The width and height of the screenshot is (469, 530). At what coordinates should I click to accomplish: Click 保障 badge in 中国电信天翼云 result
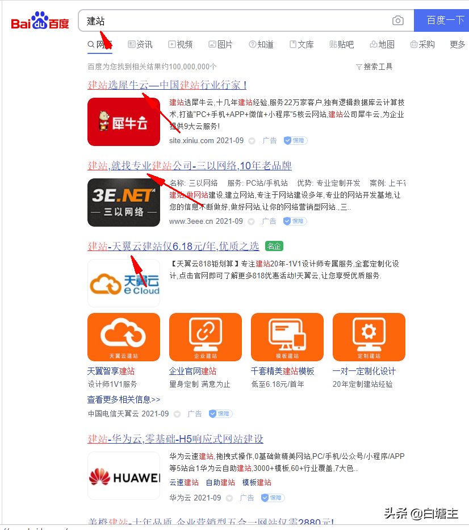tap(220, 414)
